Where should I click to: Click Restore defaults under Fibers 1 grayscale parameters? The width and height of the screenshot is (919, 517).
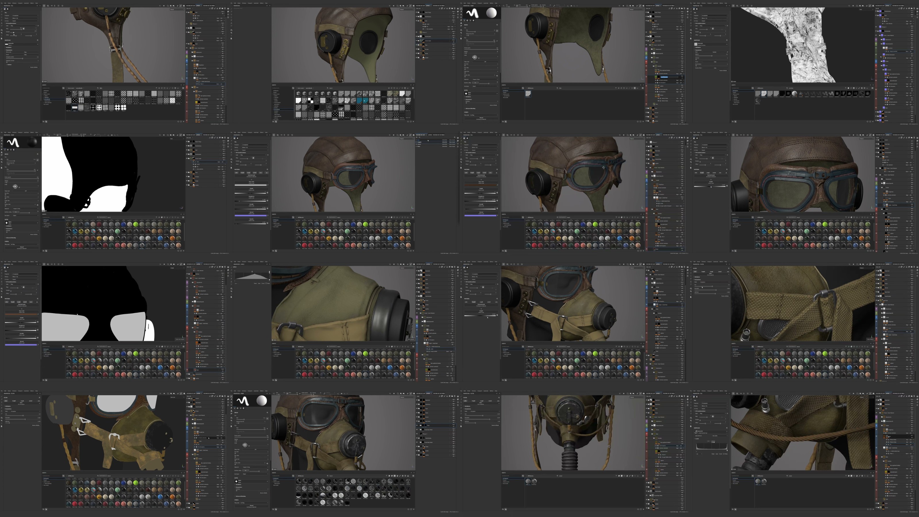pos(34,67)
